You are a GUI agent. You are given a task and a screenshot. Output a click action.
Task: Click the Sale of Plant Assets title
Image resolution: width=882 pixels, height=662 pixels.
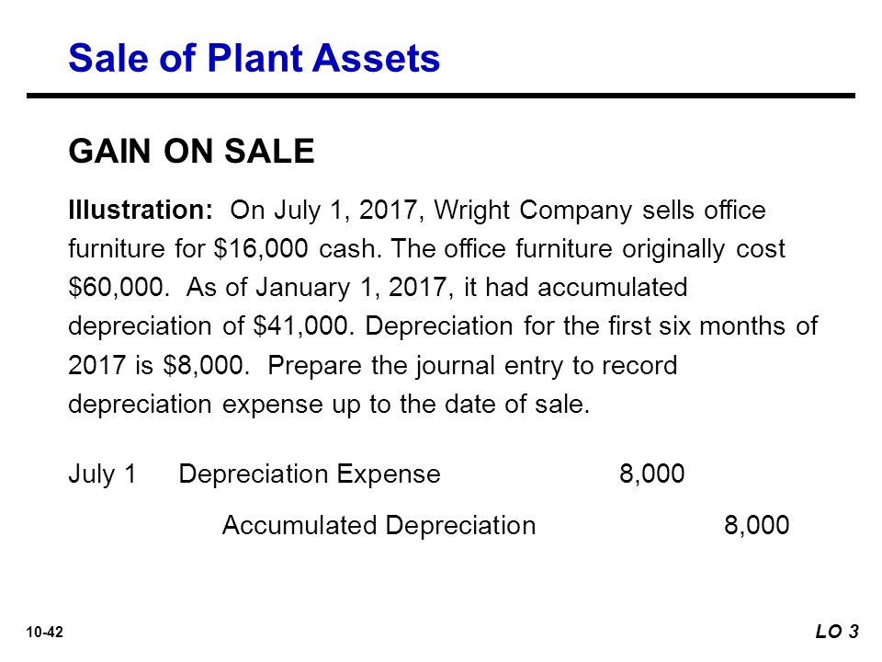click(x=254, y=58)
